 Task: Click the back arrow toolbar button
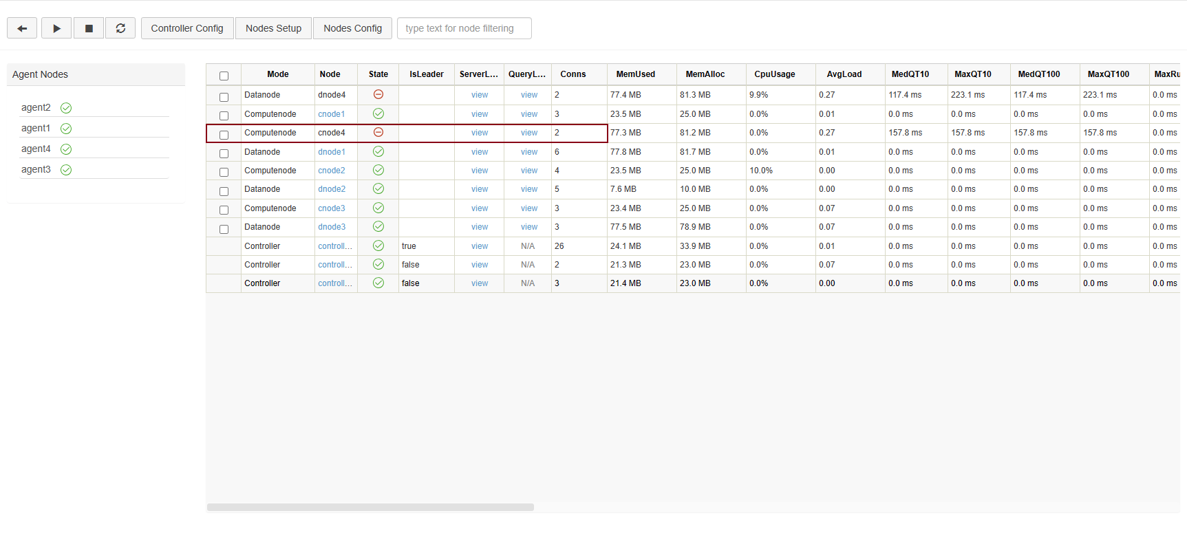pos(22,28)
